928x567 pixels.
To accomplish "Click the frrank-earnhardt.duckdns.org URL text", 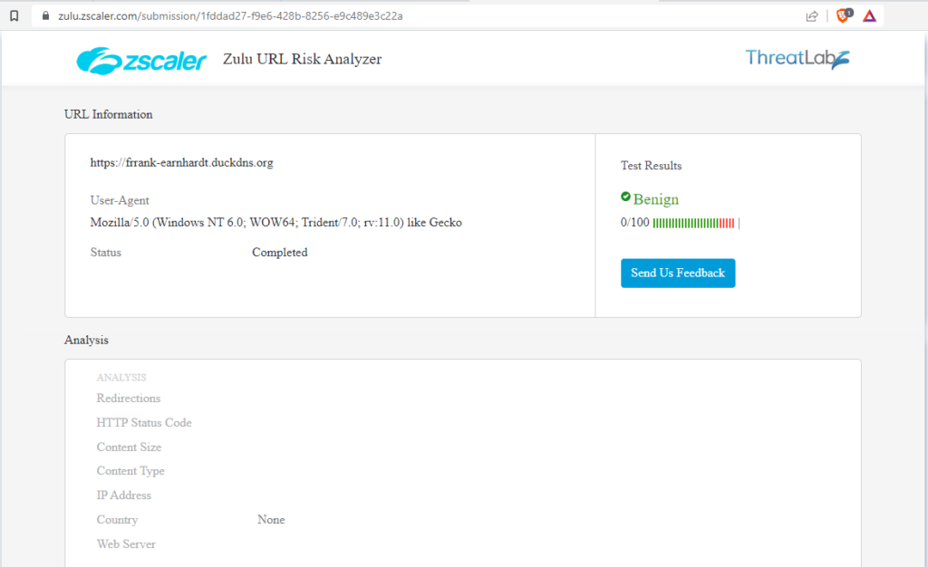I will 181,163.
